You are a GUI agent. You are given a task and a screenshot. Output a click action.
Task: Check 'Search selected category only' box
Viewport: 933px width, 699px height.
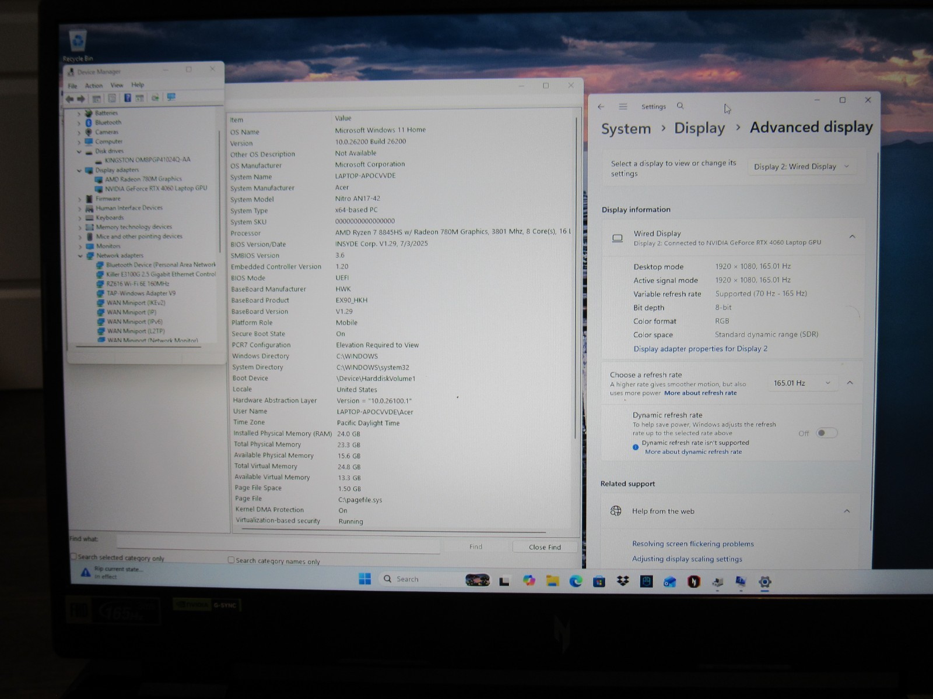tap(73, 556)
